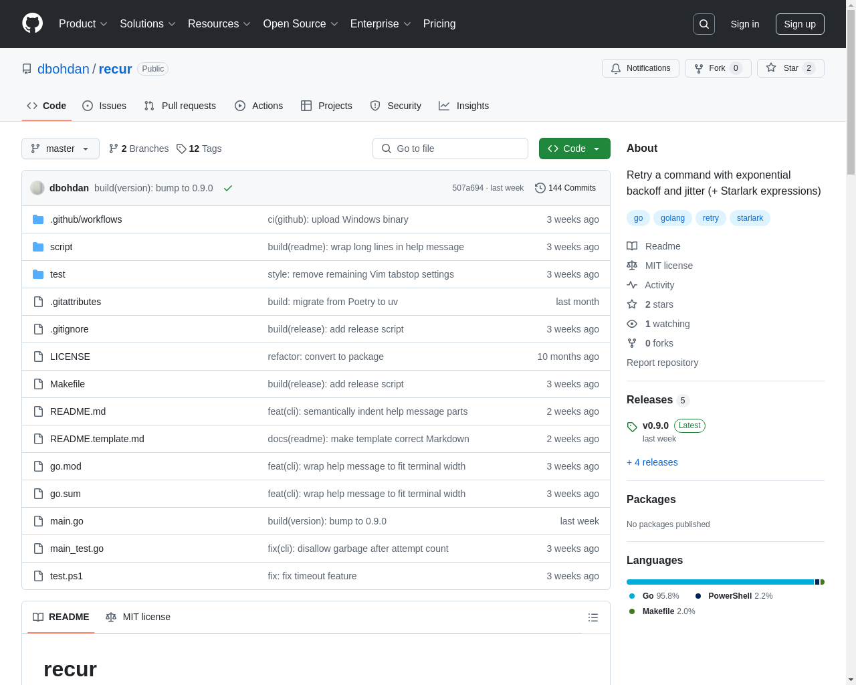
Task: Open the dbohdan owner link
Action: click(64, 69)
